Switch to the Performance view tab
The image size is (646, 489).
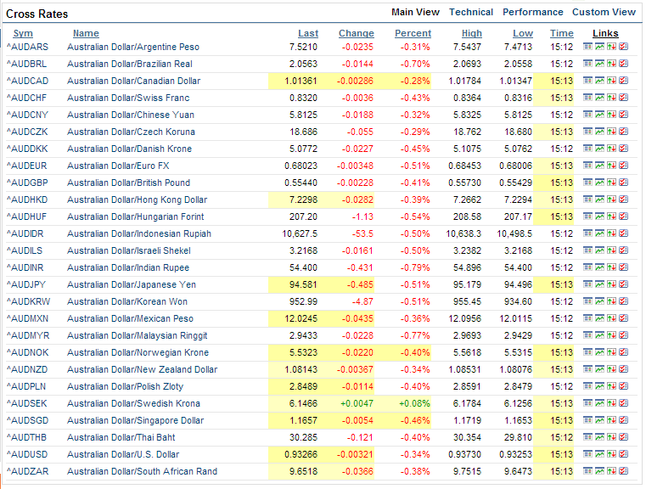[x=532, y=12]
